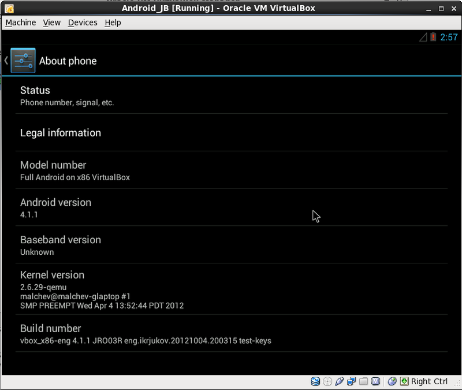The height and width of the screenshot is (390, 462).
Task: Open the shared folders status icon
Action: point(364,381)
